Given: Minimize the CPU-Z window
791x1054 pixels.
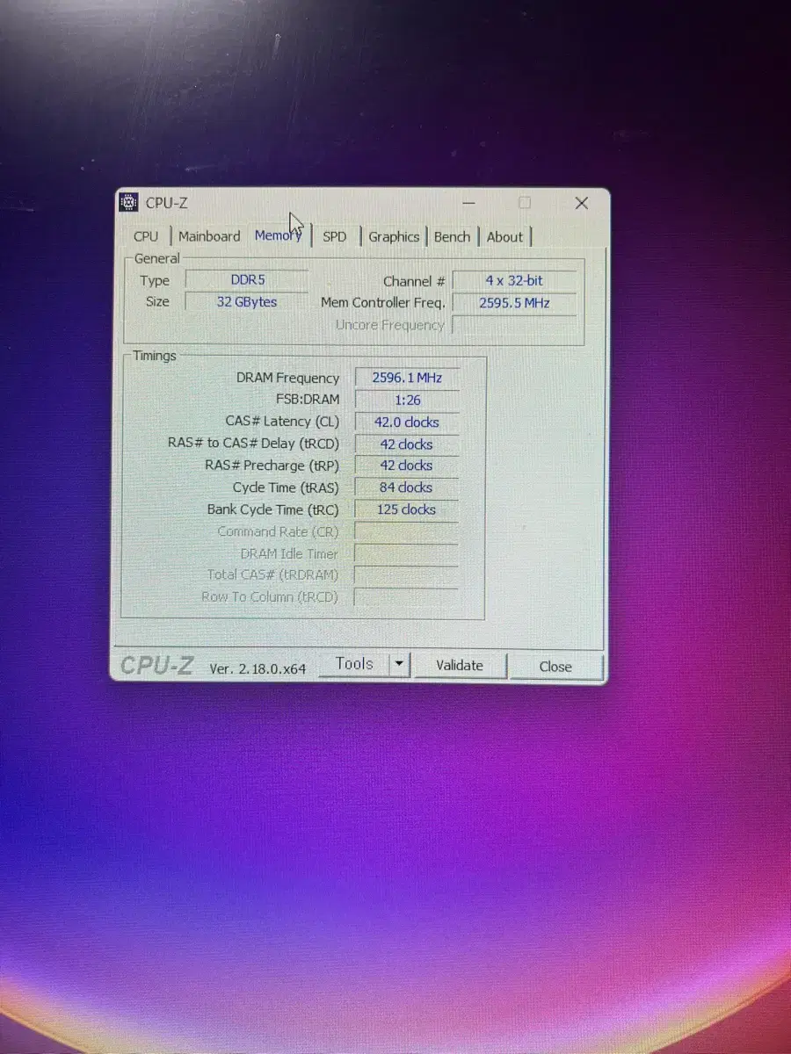Looking at the screenshot, I should click(x=468, y=203).
